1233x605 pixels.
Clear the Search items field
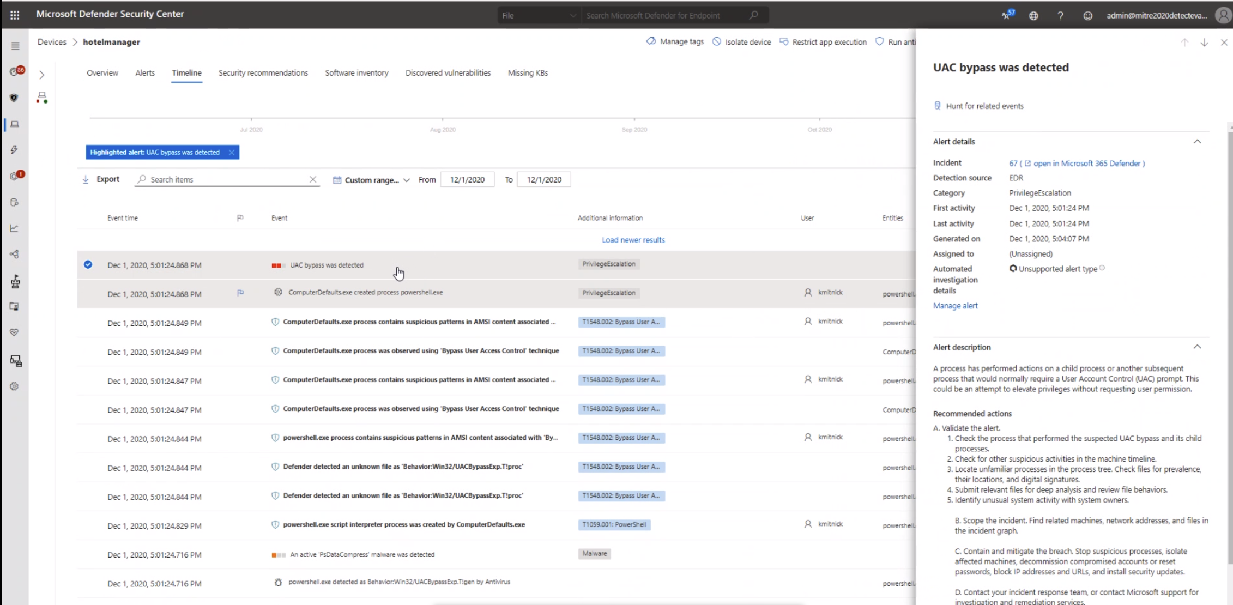click(x=313, y=179)
